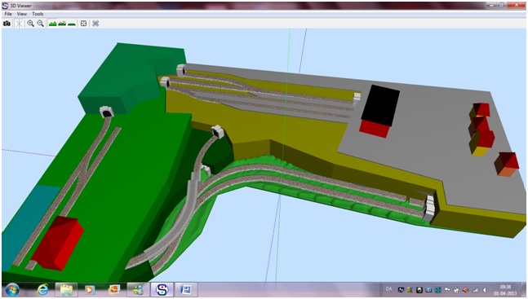Select flat terrain display icon
Viewport: 528px width, 299px height.
71,24
